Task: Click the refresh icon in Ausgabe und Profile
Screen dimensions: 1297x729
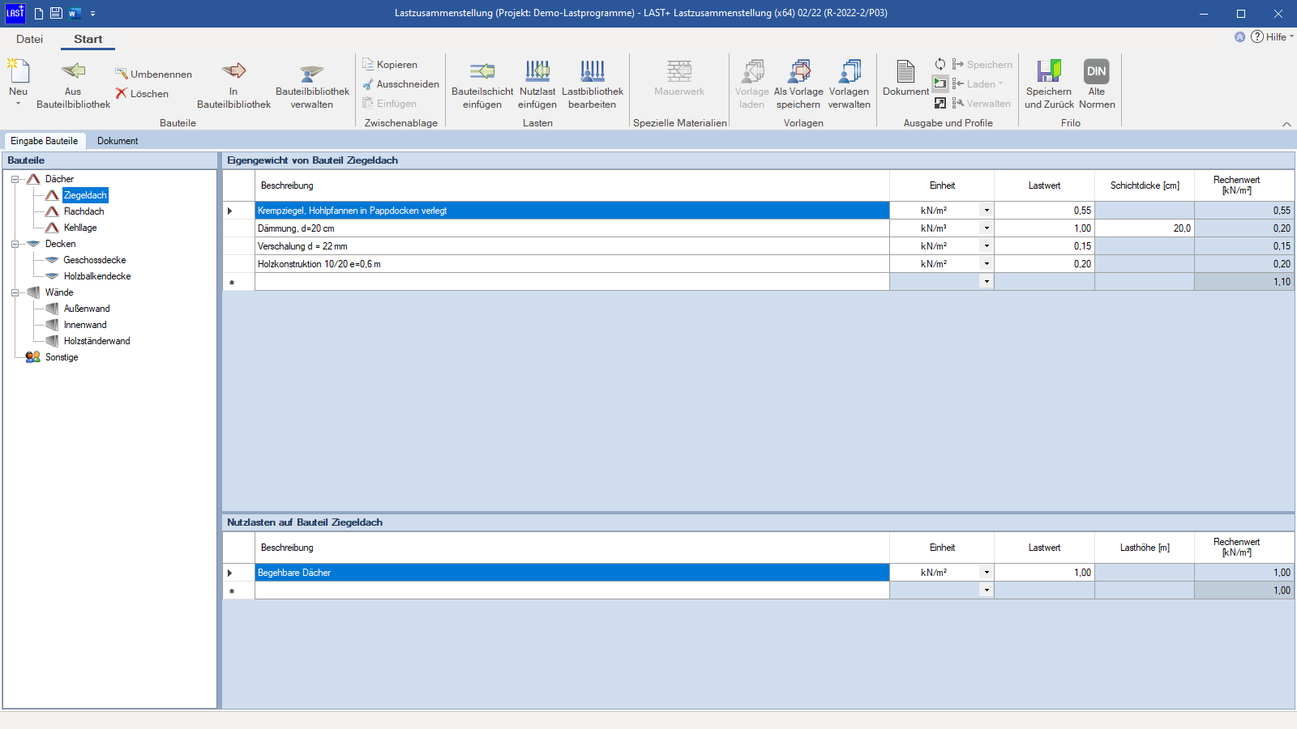Action: (x=940, y=64)
